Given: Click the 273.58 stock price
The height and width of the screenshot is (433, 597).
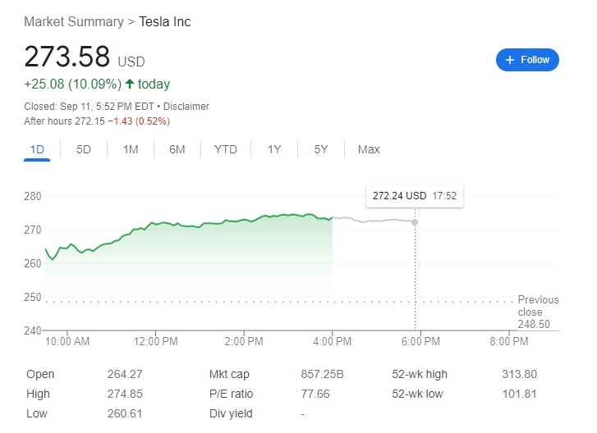Looking at the screenshot, I should click(67, 57).
